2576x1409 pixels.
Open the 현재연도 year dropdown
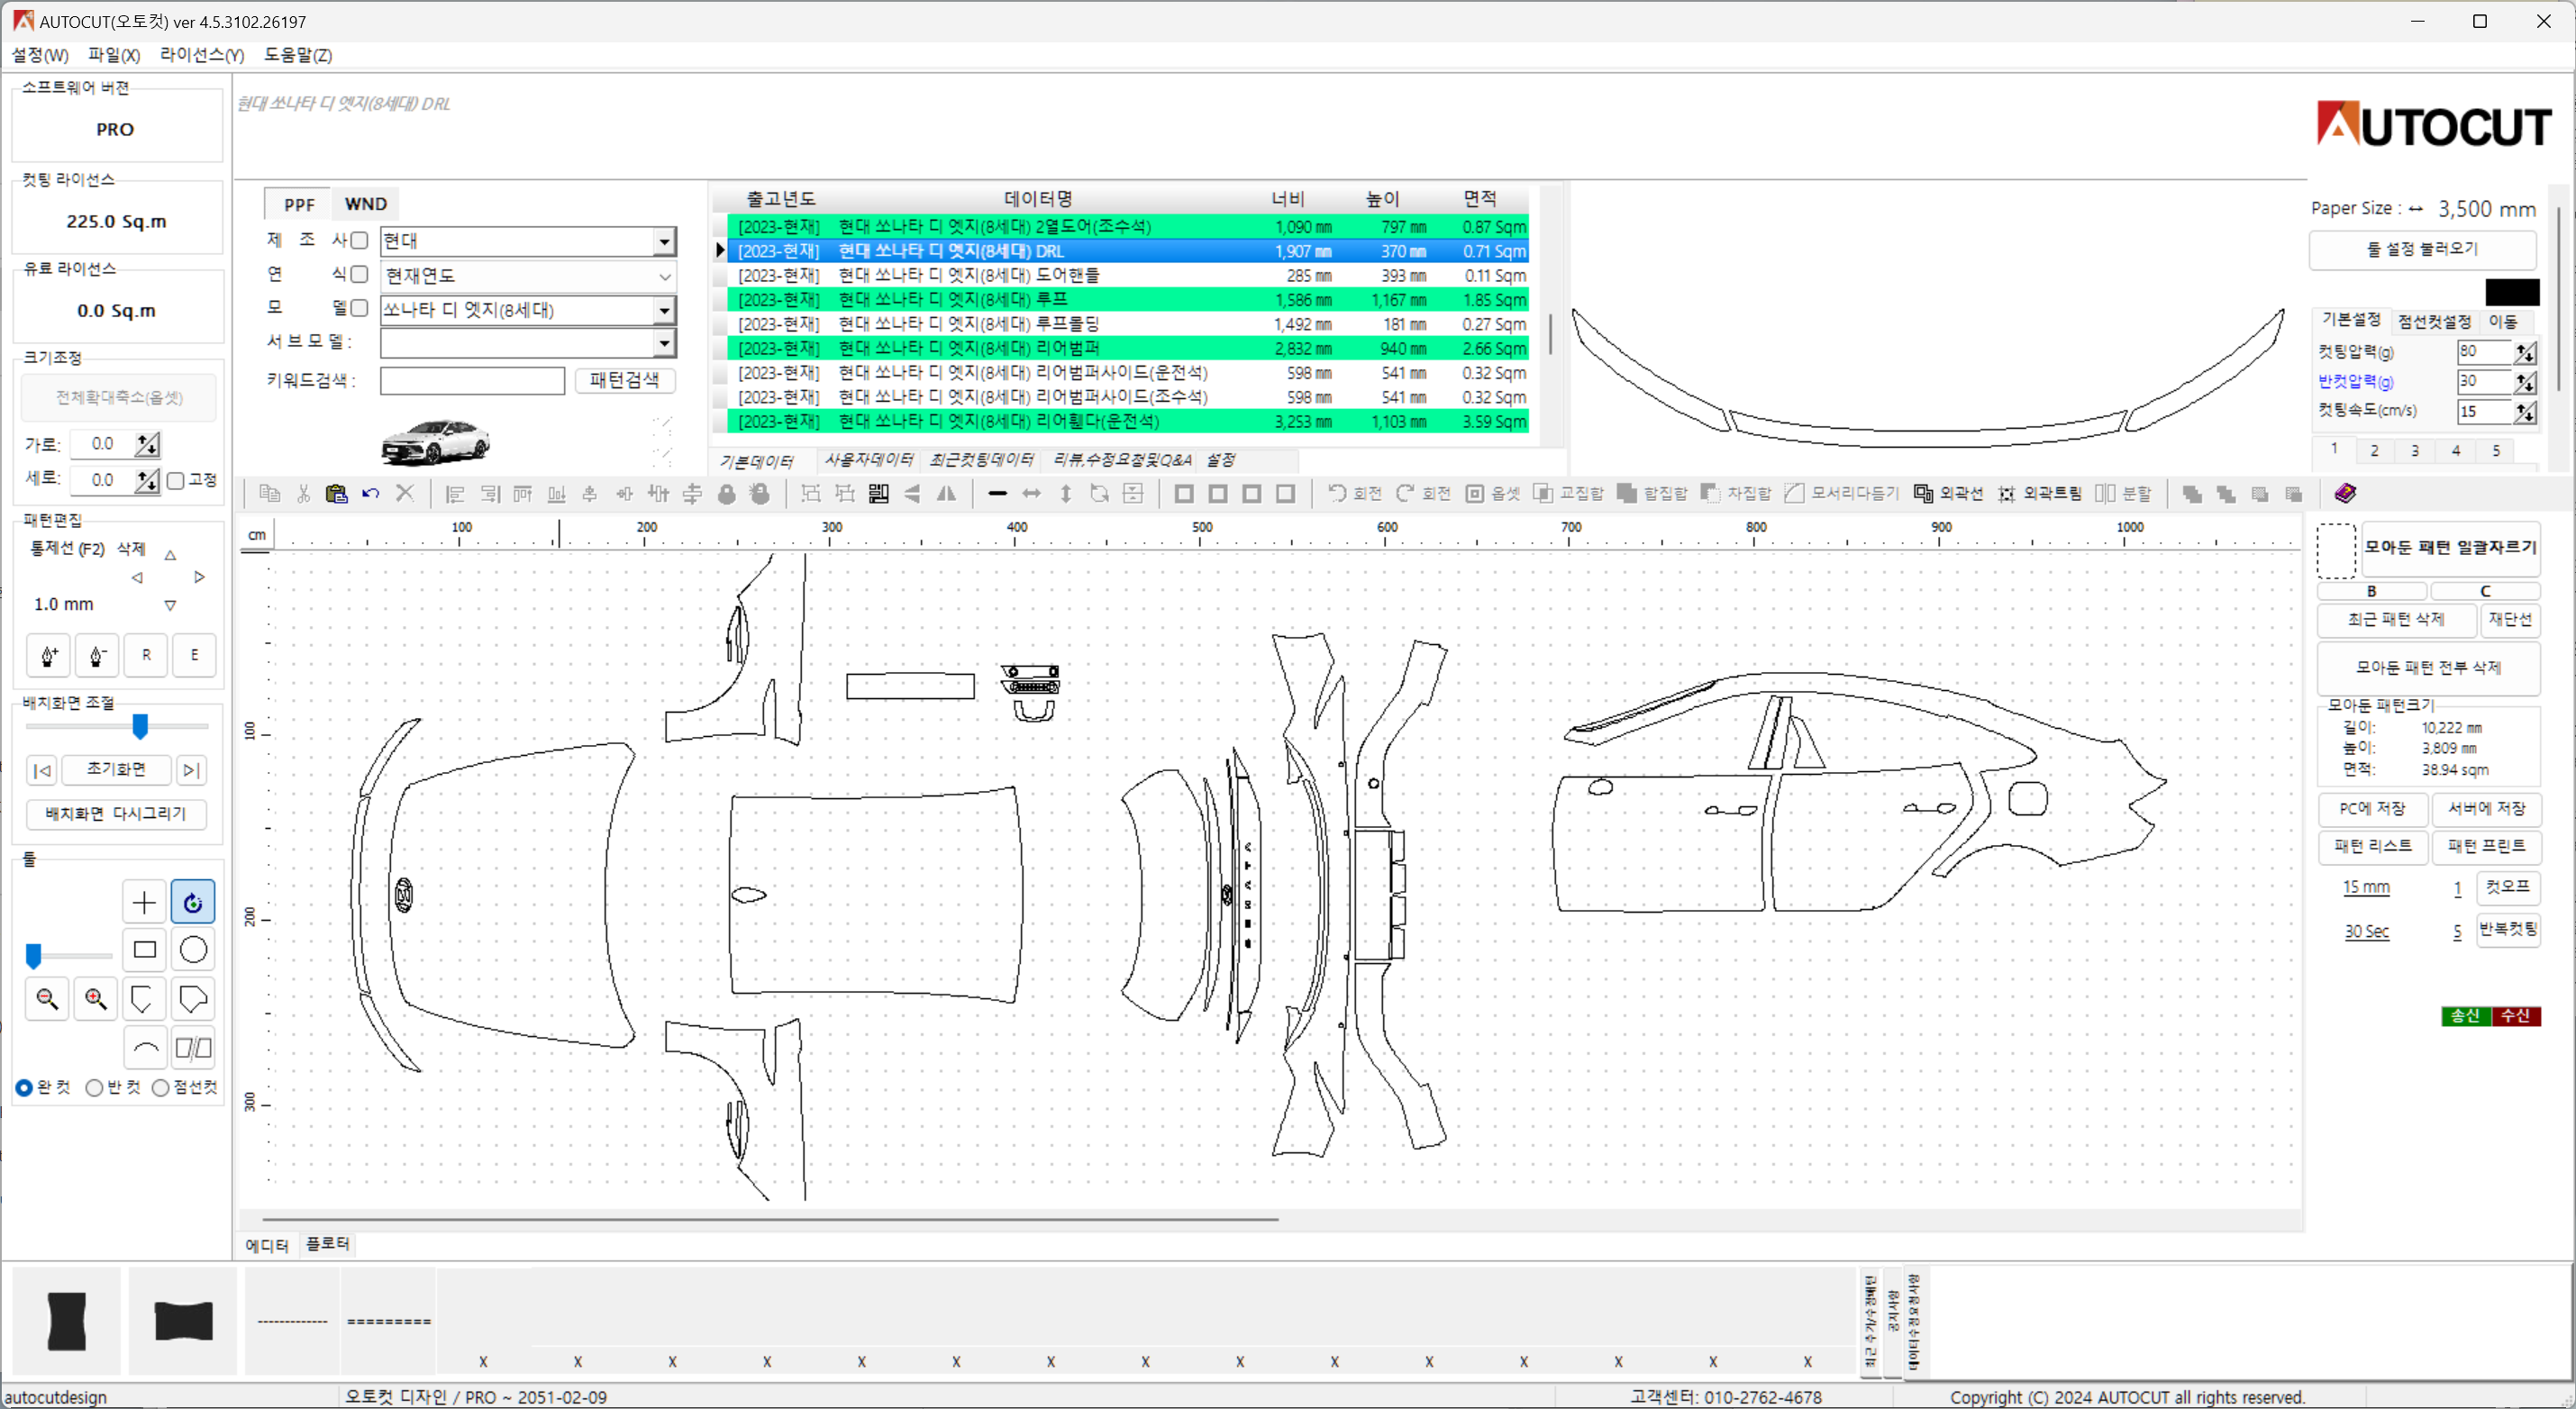pyautogui.click(x=664, y=276)
